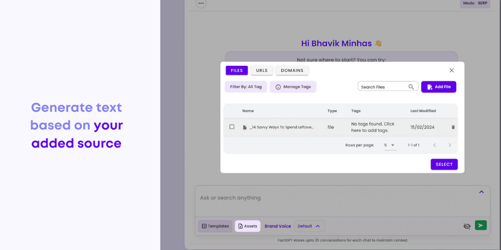Go to next page of files
501x250 pixels.
coord(450,145)
